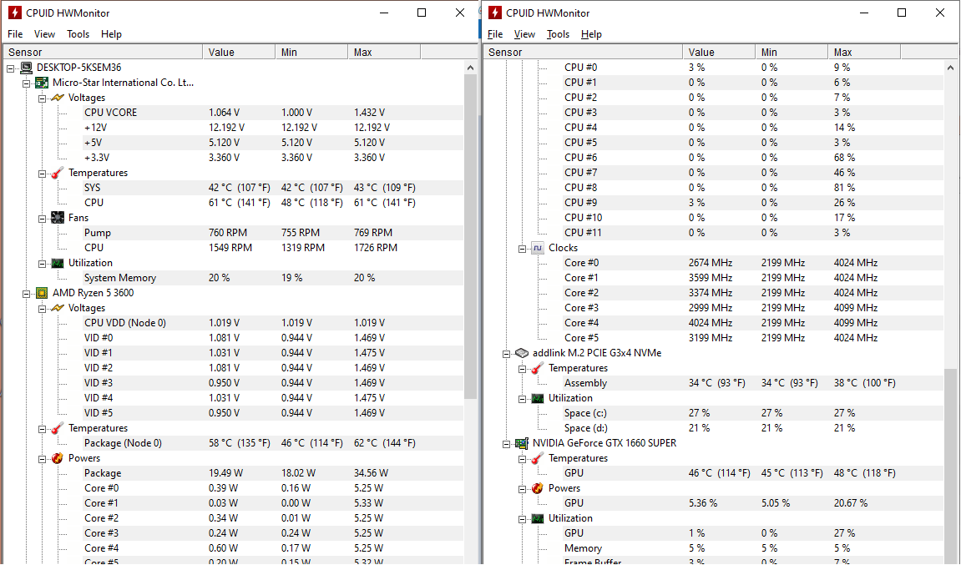
Task: Click the NVIDIA Powers flame icon
Action: click(x=538, y=488)
